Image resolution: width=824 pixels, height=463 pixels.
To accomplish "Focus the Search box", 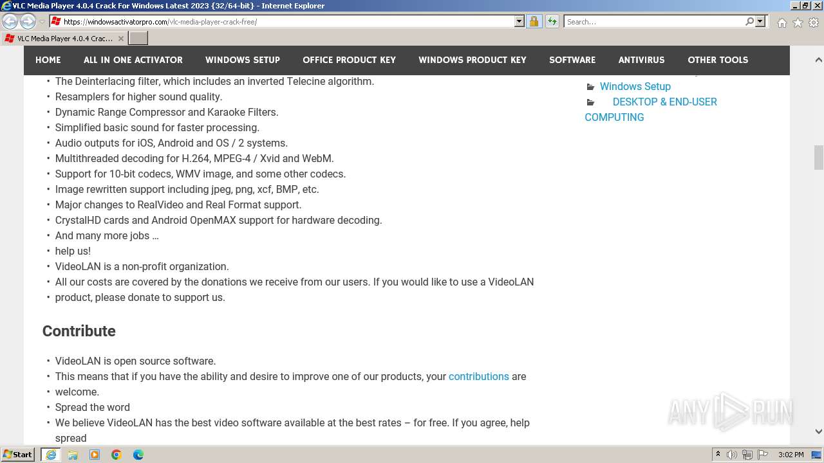I will [654, 21].
